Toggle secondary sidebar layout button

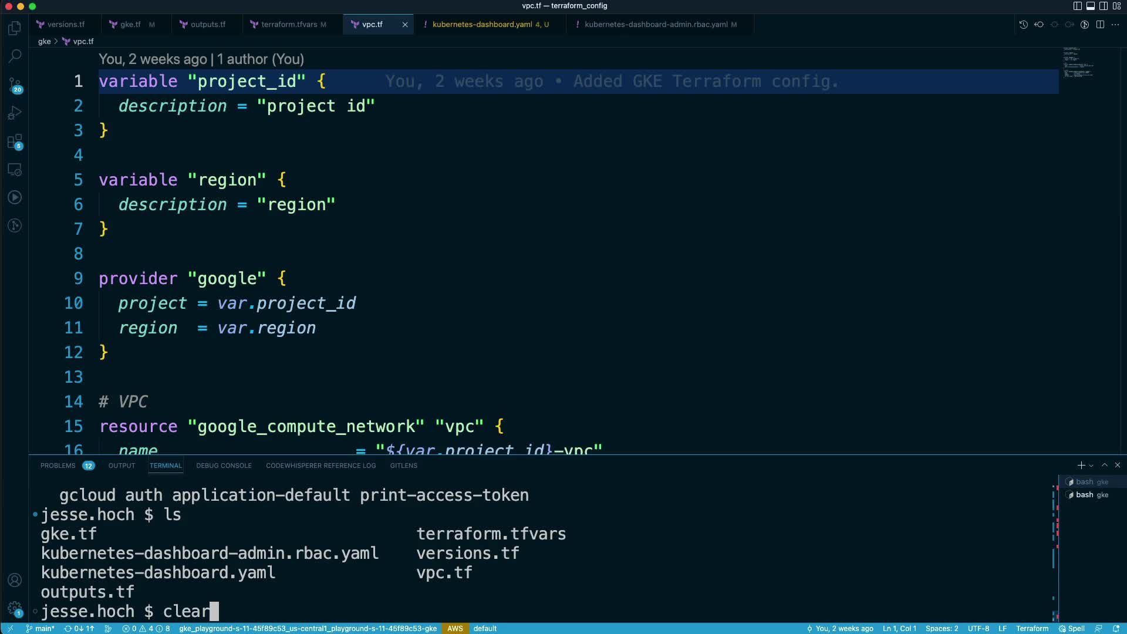coord(1103,6)
